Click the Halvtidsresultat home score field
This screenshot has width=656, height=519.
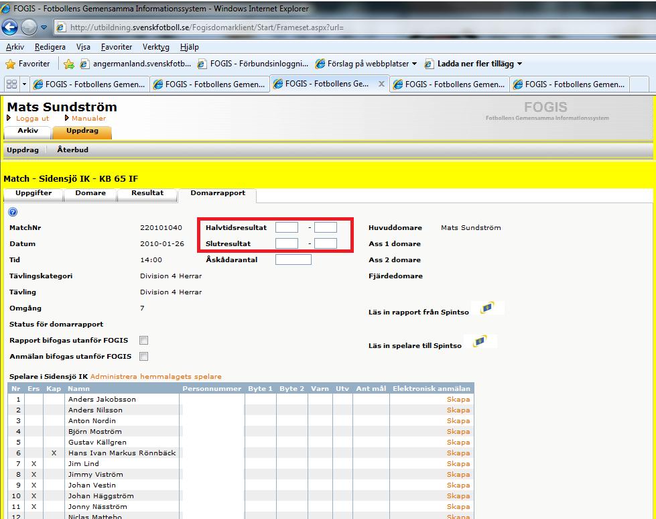pos(287,228)
